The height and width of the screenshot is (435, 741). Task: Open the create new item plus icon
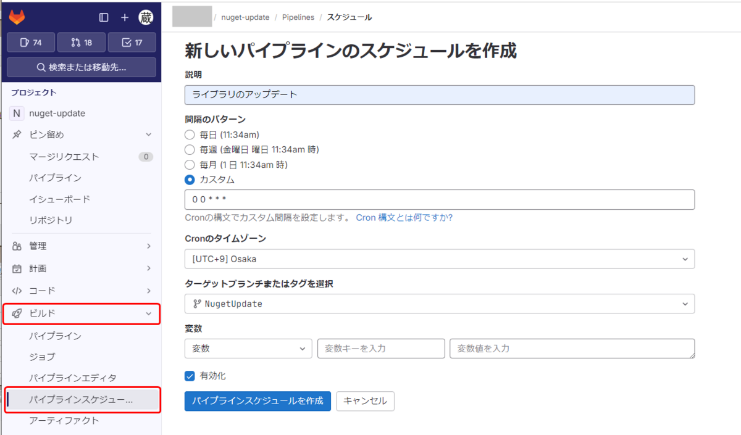124,17
